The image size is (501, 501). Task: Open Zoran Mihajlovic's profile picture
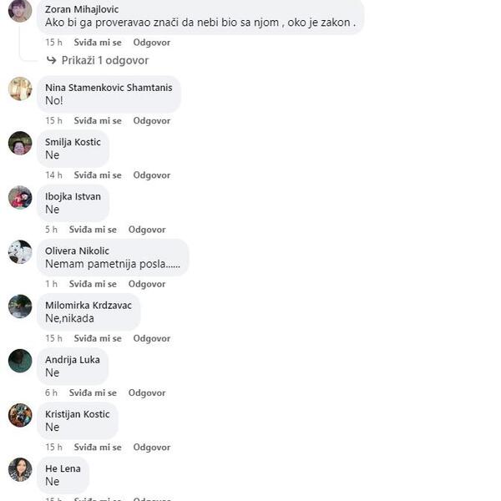pyautogui.click(x=20, y=10)
